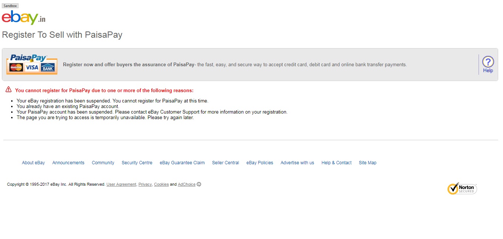Select 'Your eBay registration has been suspended' line
This screenshot has width=503, height=239.
click(x=113, y=101)
